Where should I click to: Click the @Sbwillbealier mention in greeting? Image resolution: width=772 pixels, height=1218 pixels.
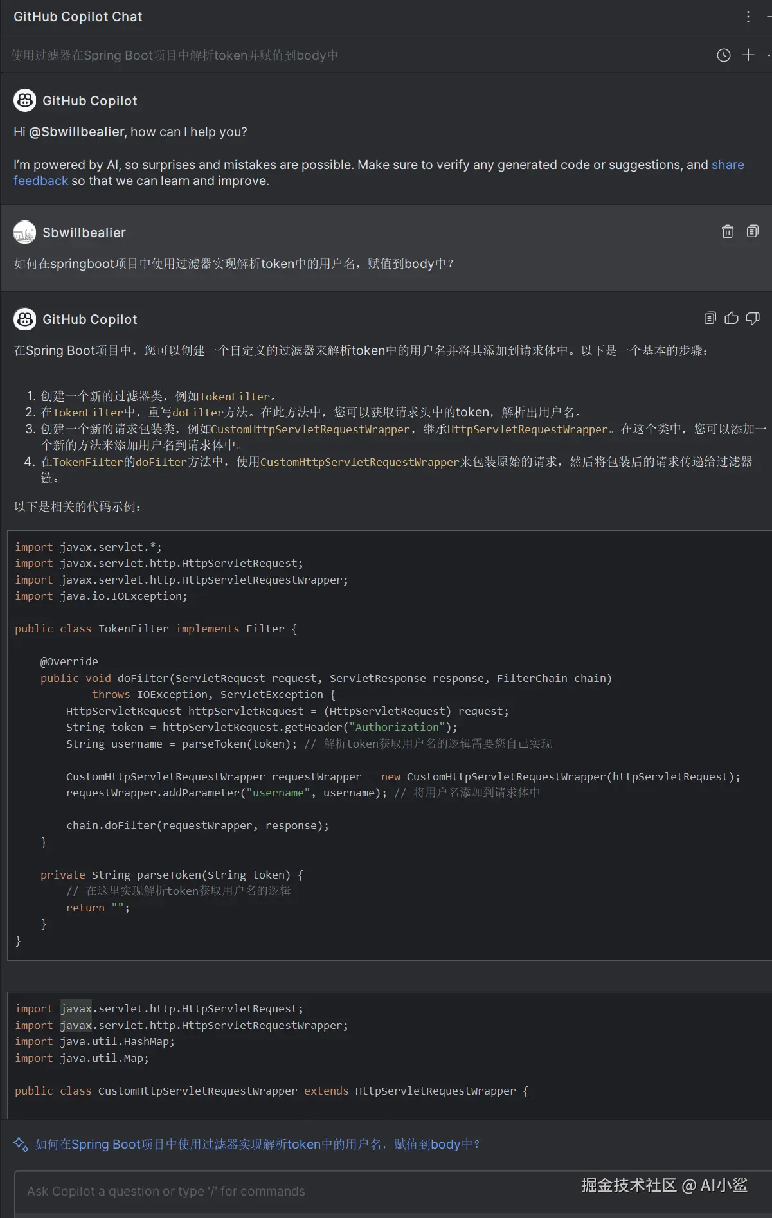[x=76, y=132]
